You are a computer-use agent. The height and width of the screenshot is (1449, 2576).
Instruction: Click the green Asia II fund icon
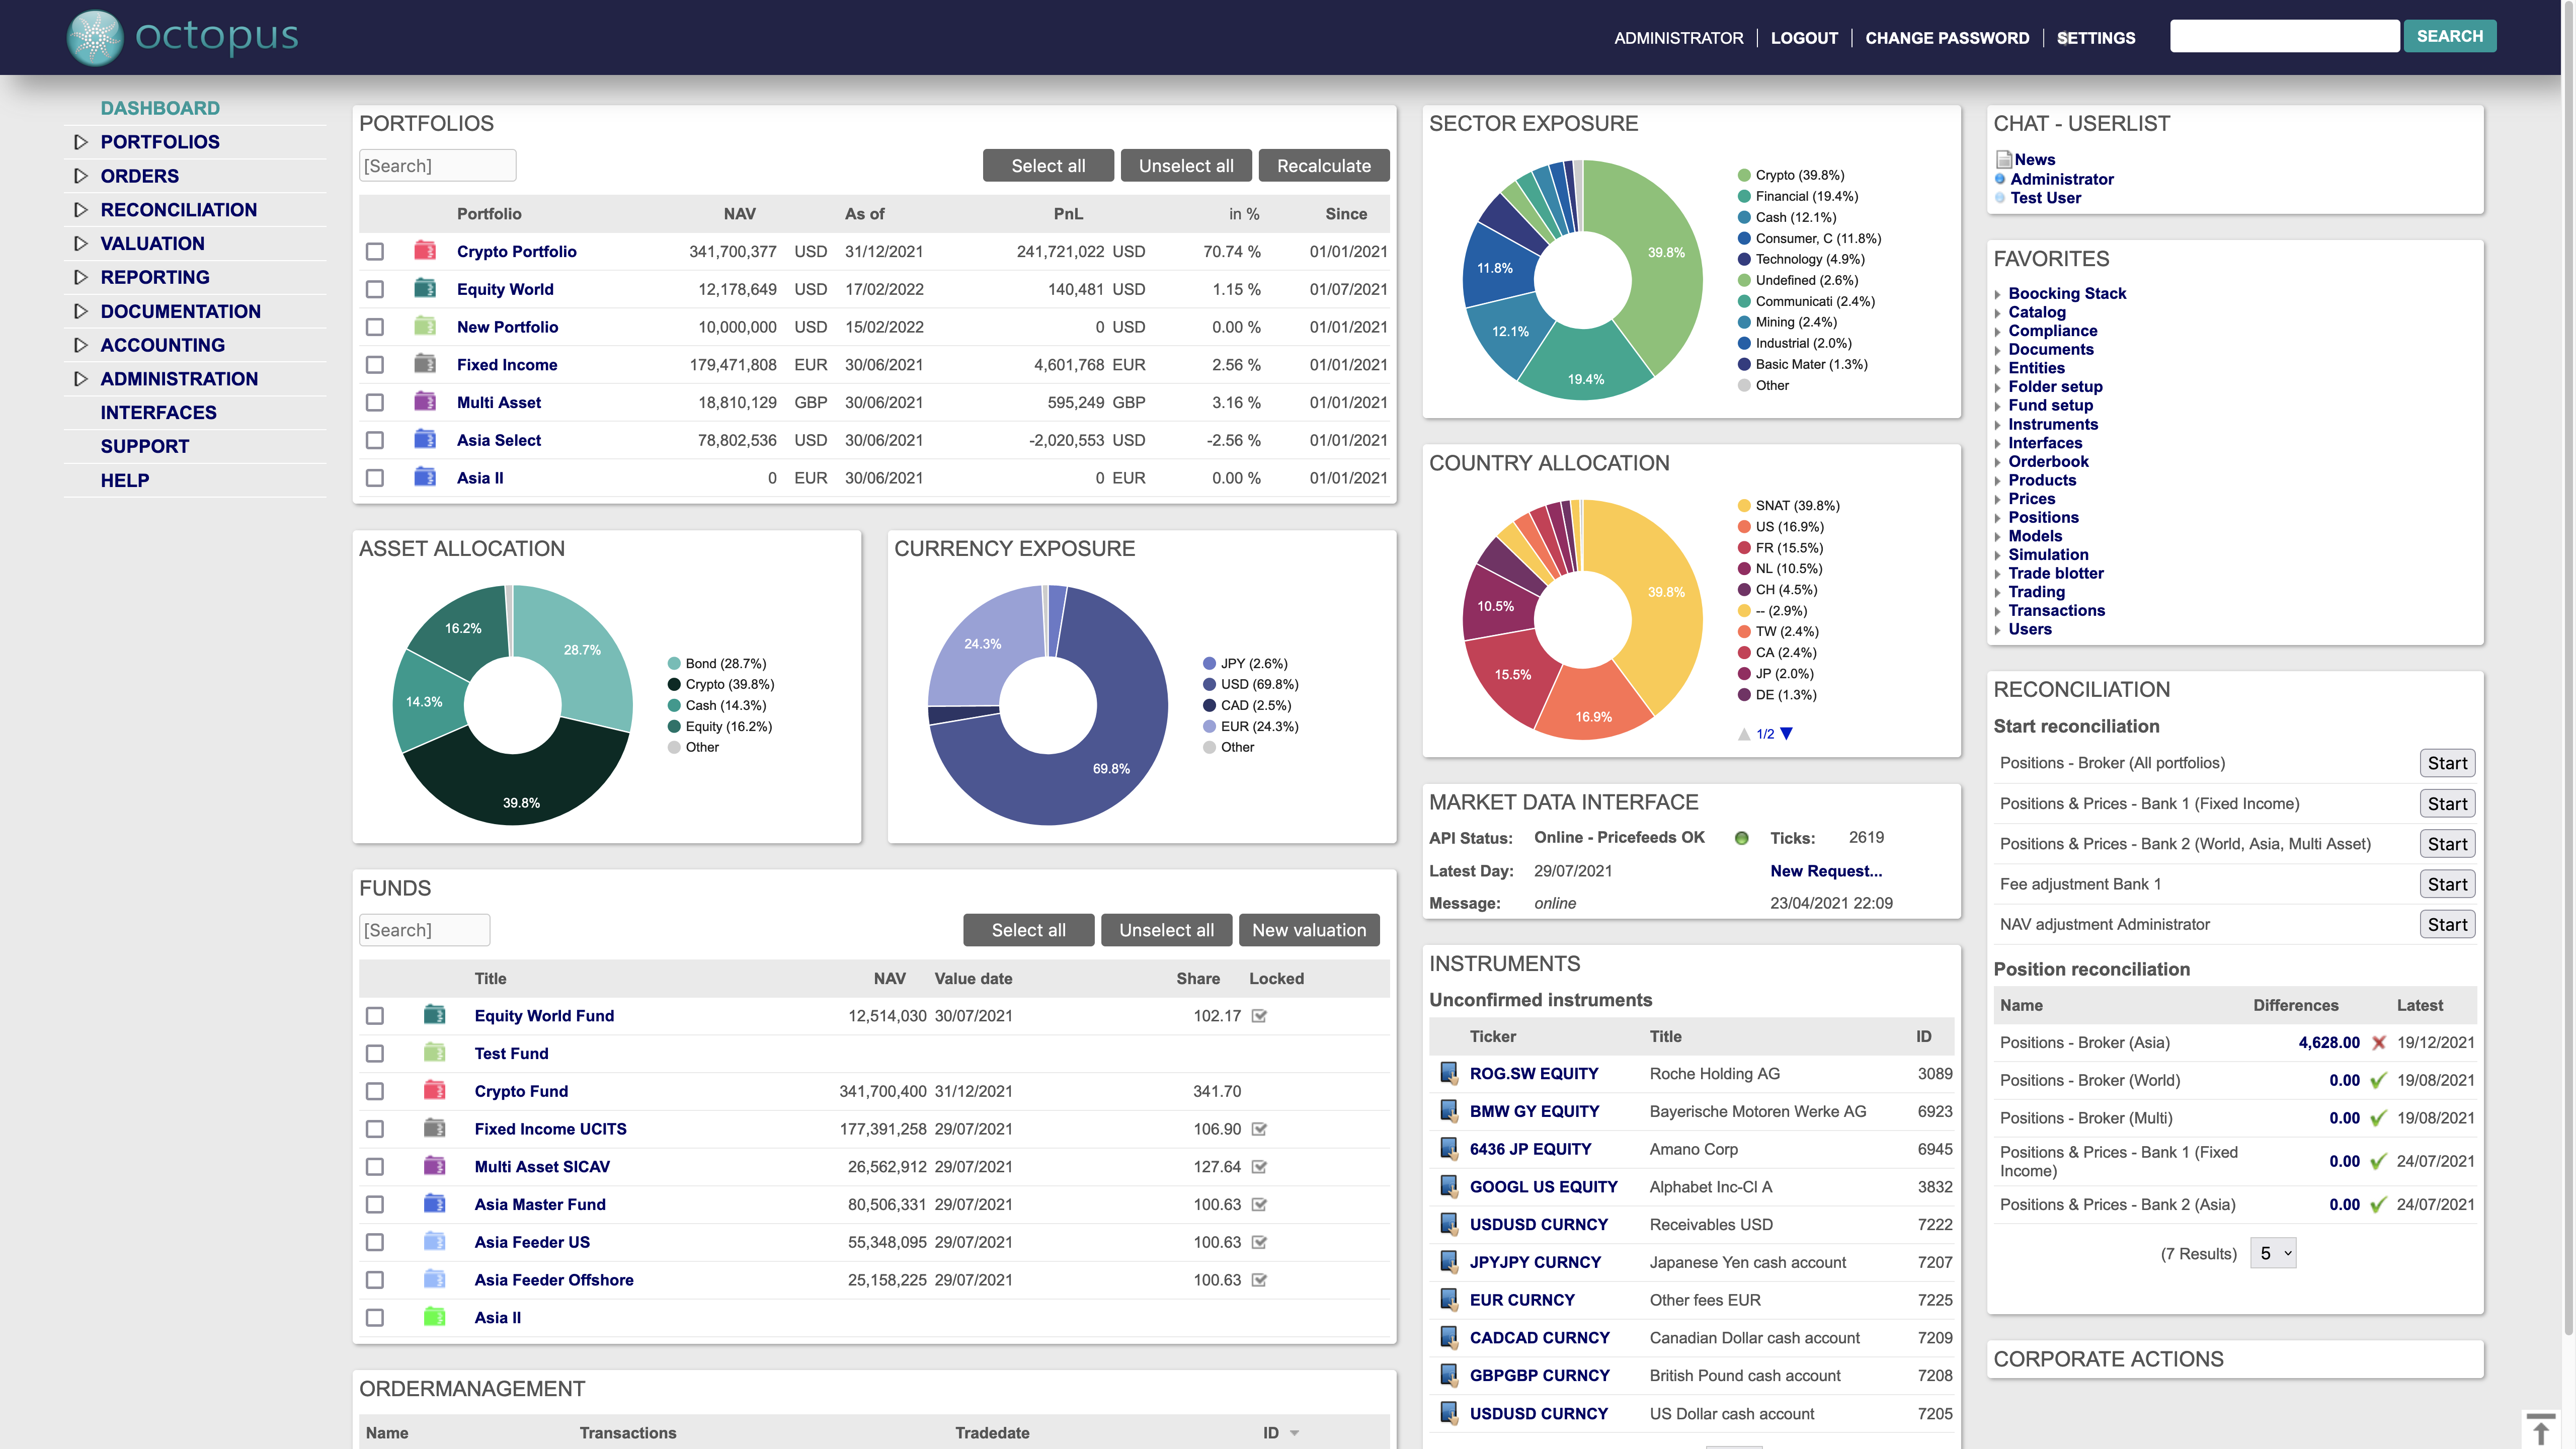pyautogui.click(x=434, y=1317)
